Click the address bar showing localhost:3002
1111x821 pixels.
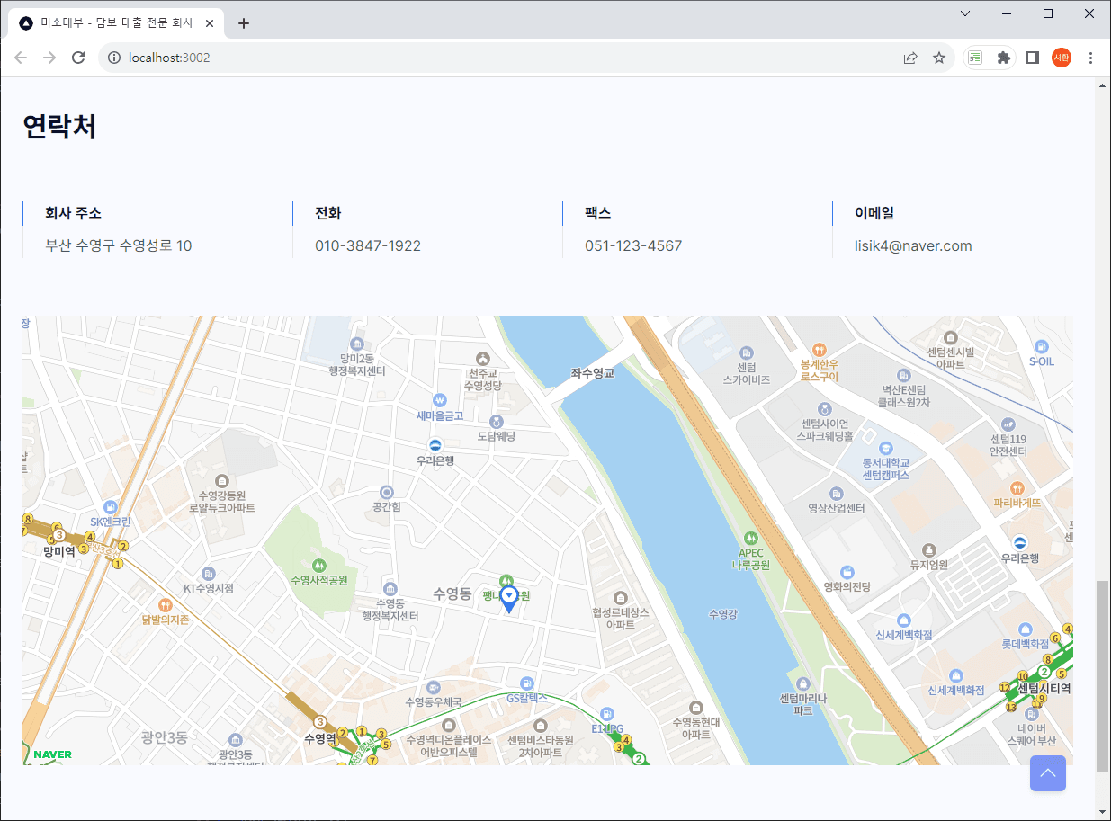pos(504,58)
